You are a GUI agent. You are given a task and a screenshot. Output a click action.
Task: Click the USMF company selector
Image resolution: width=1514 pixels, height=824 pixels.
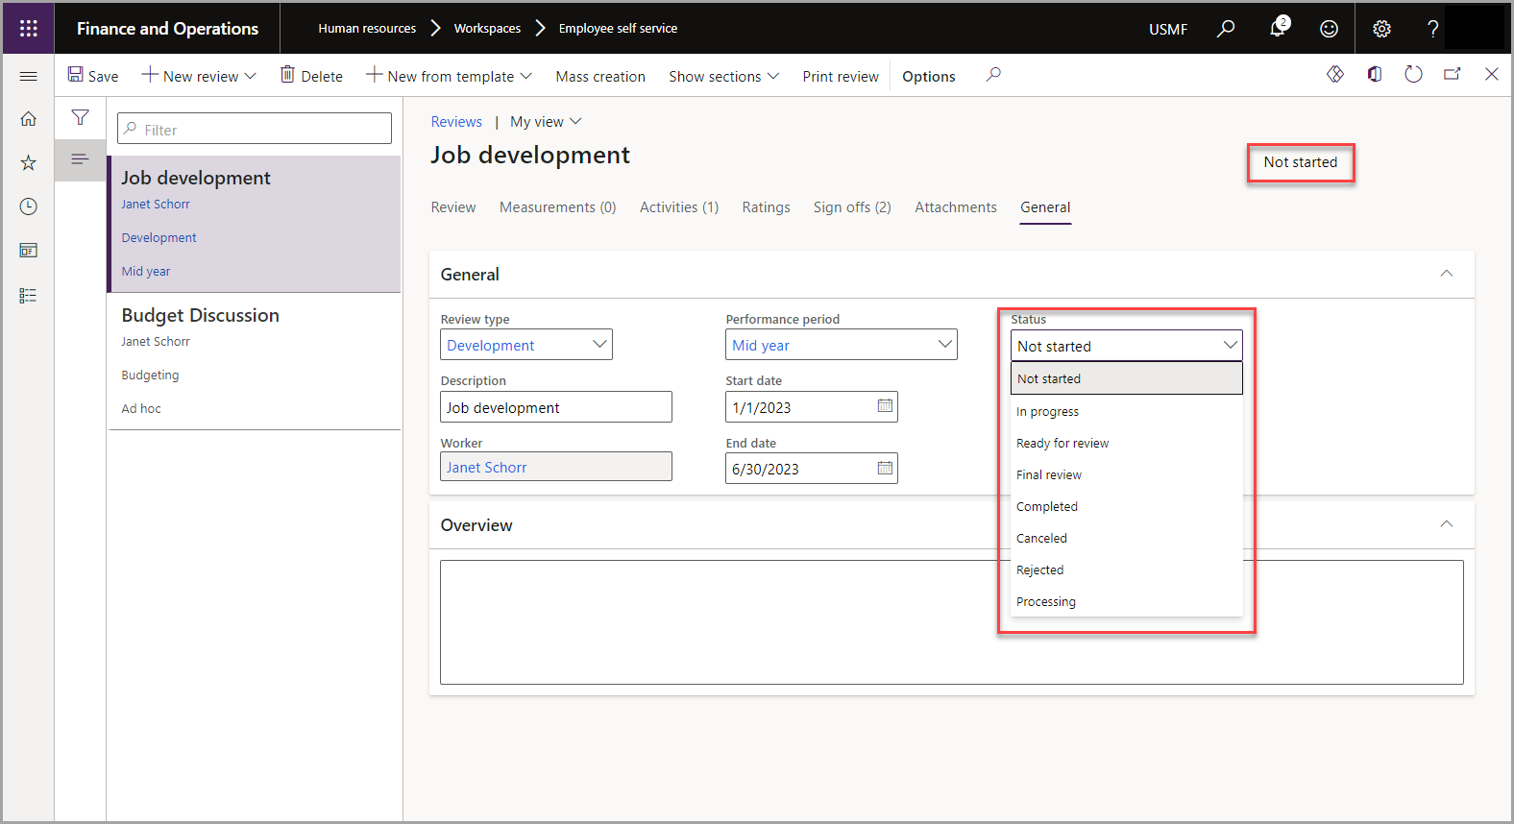(x=1168, y=29)
